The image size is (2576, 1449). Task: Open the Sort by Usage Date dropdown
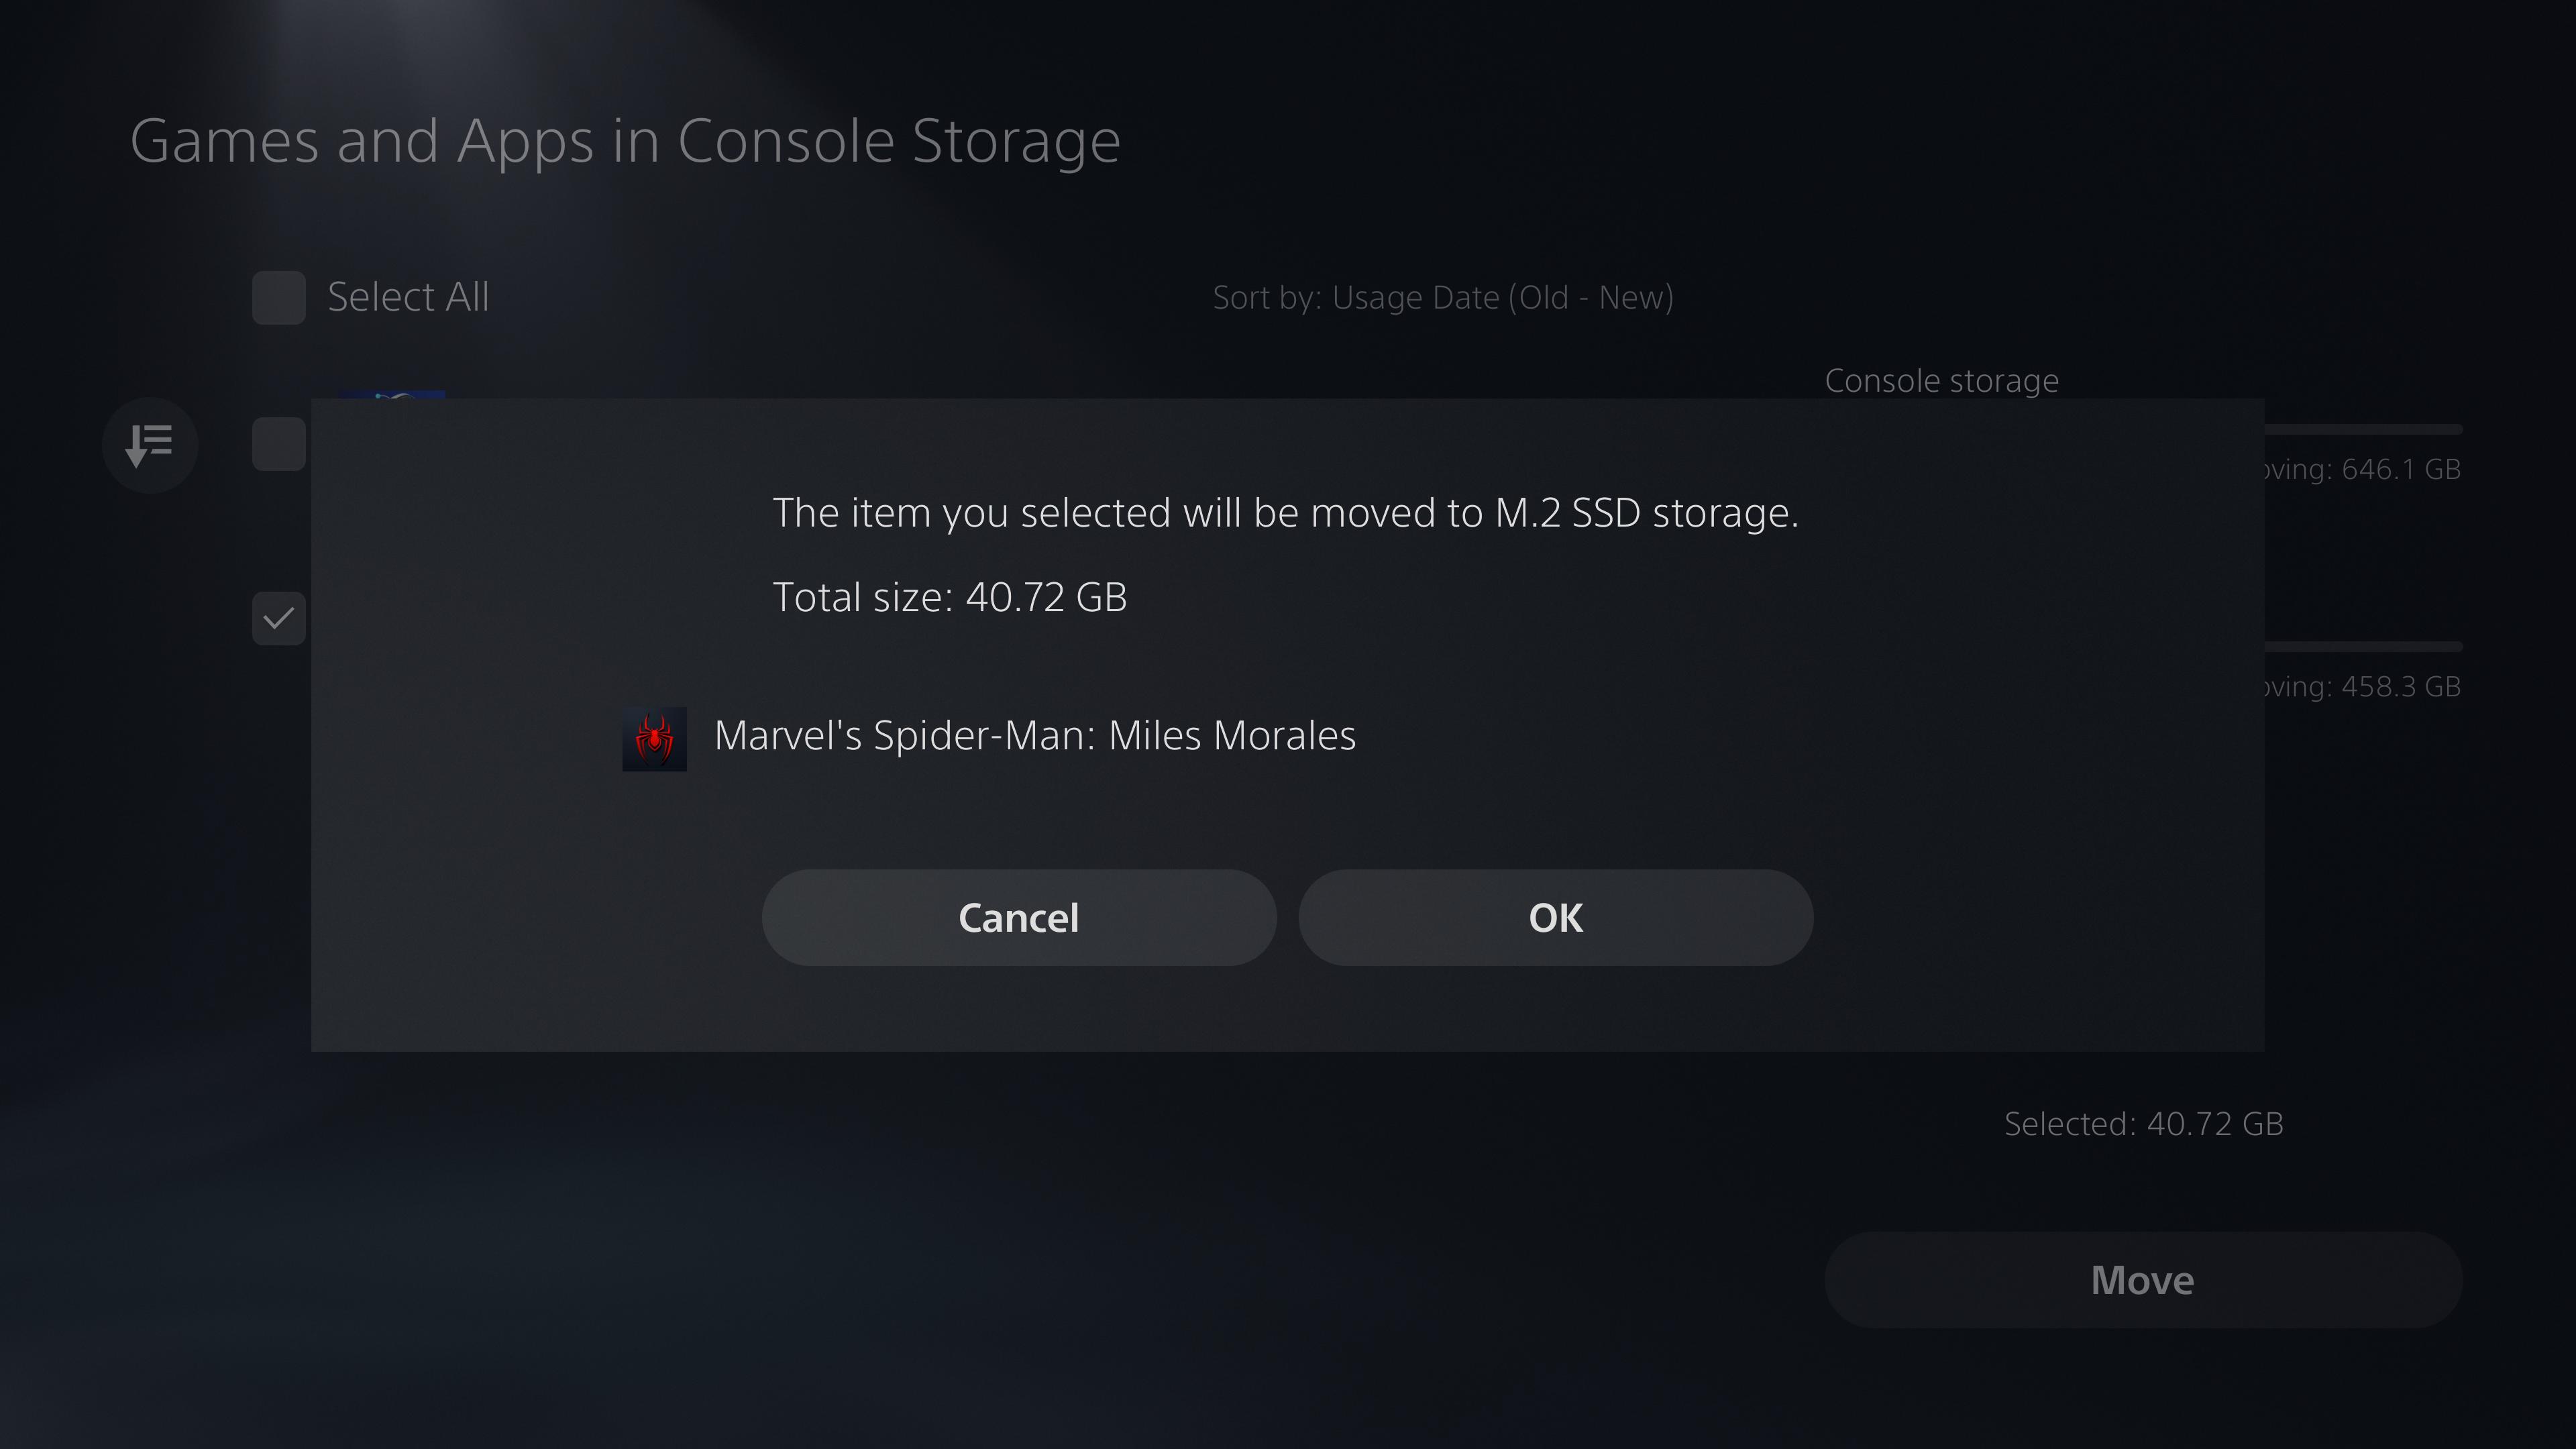1442,298
